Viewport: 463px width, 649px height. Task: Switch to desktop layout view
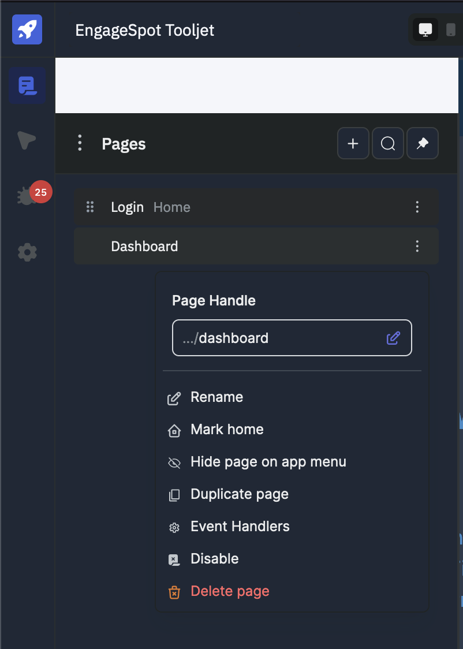coord(425,30)
